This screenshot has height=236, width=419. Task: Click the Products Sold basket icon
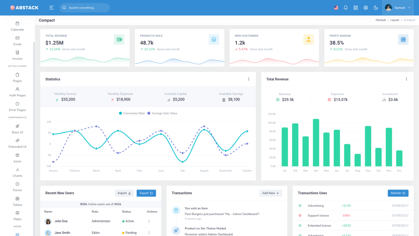pyautogui.click(x=214, y=40)
